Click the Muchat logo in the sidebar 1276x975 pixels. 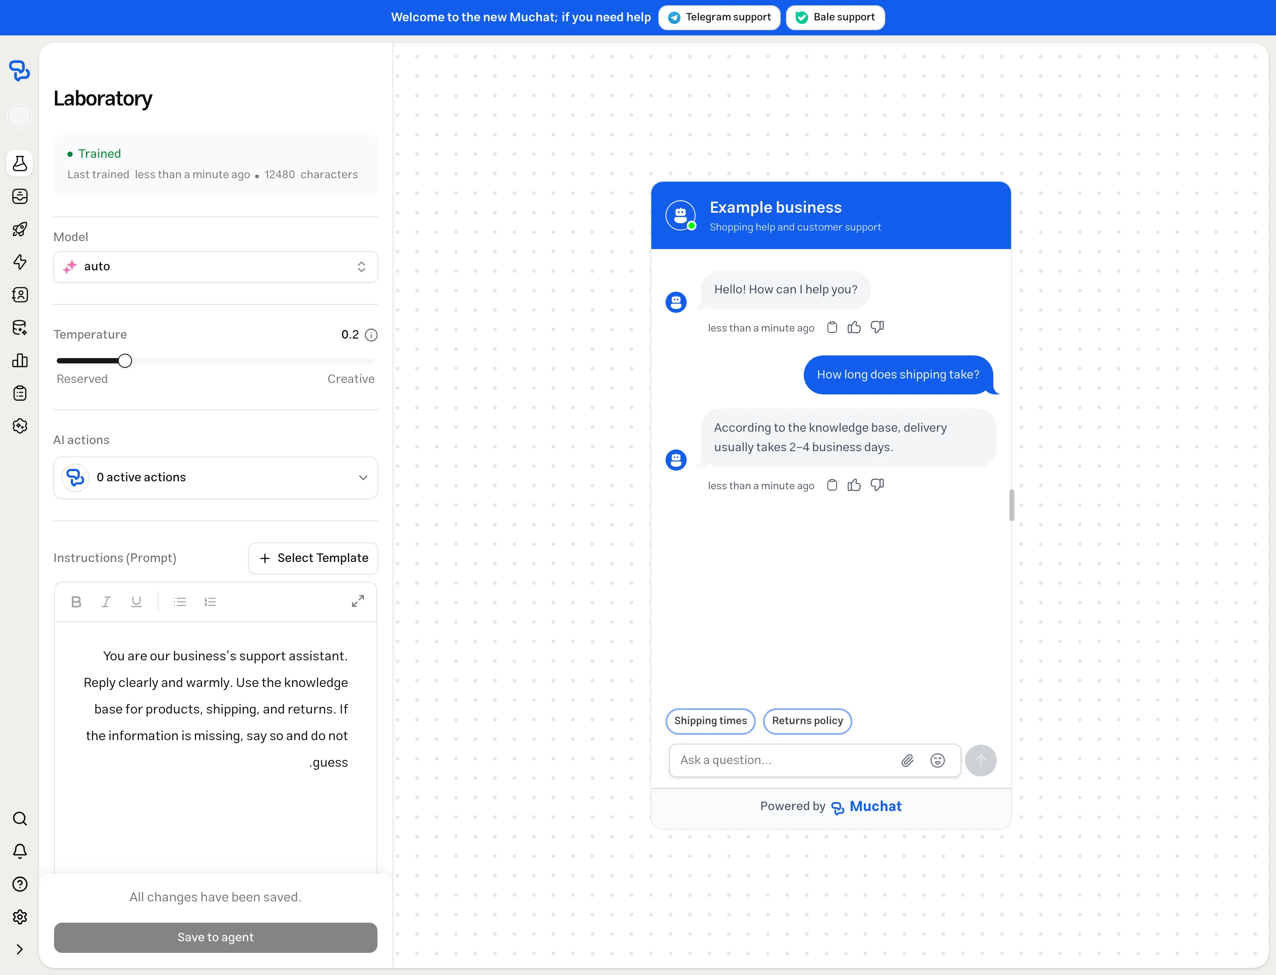pyautogui.click(x=19, y=71)
